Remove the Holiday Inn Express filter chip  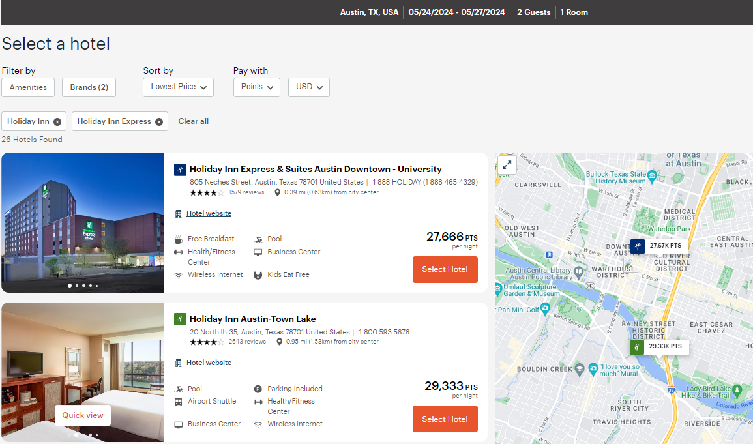pos(158,121)
